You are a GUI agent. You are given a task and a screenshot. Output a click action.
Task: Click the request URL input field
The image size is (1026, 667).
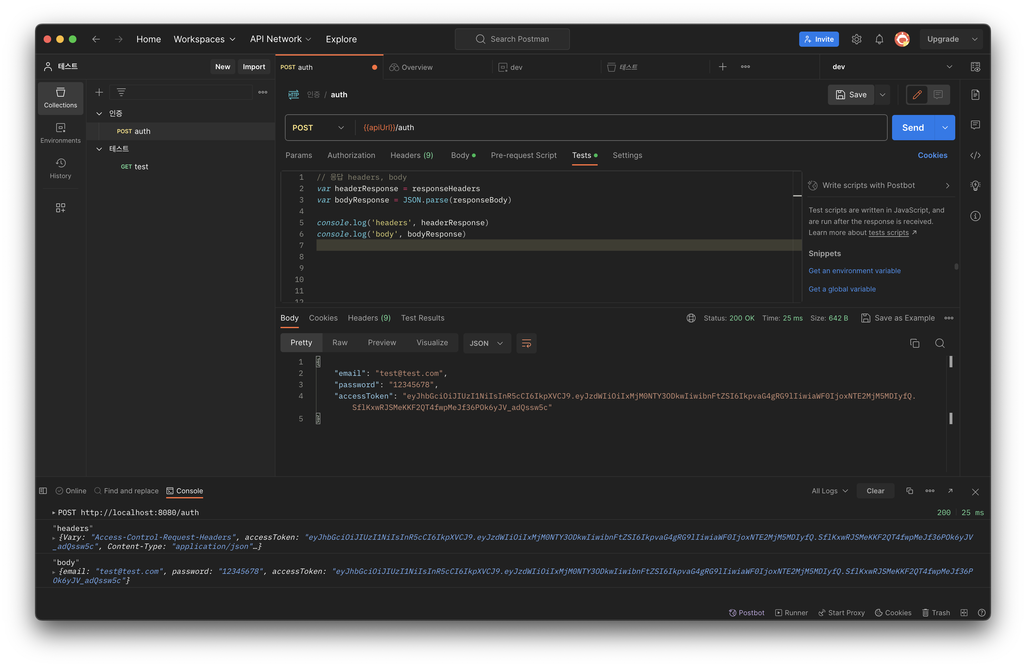604,128
